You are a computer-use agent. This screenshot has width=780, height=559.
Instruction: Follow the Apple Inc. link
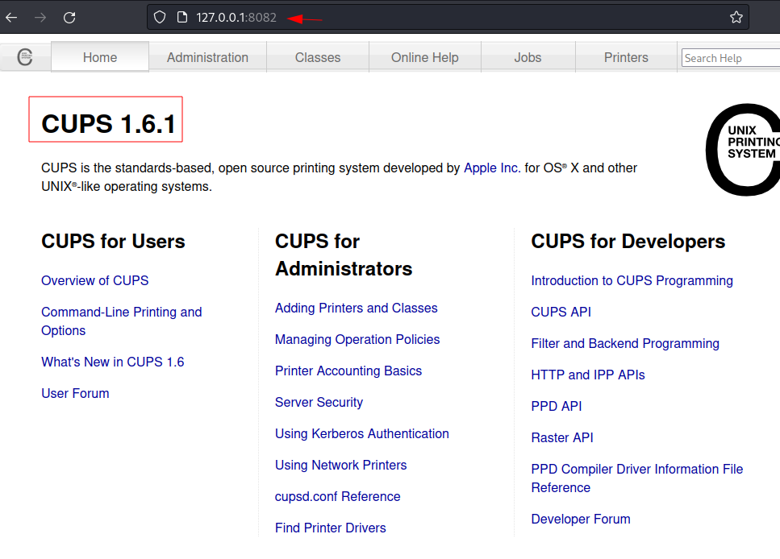pos(492,168)
